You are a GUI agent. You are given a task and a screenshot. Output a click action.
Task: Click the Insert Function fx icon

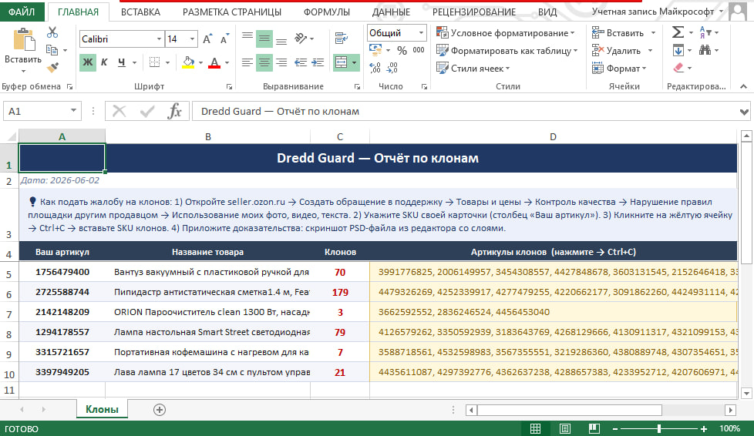point(174,111)
